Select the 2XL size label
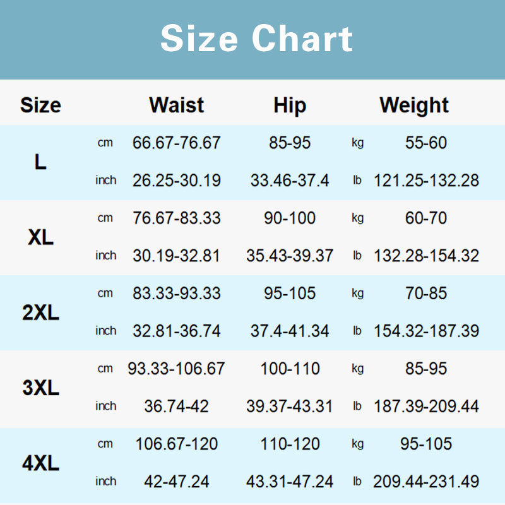 (x=40, y=312)
